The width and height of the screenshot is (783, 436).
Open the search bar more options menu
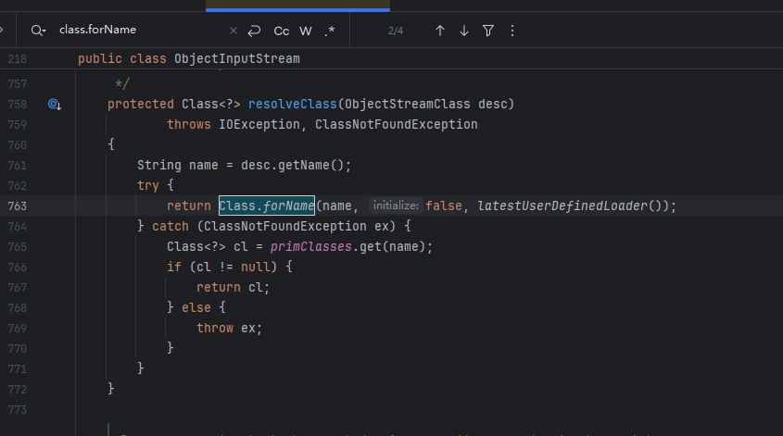511,31
